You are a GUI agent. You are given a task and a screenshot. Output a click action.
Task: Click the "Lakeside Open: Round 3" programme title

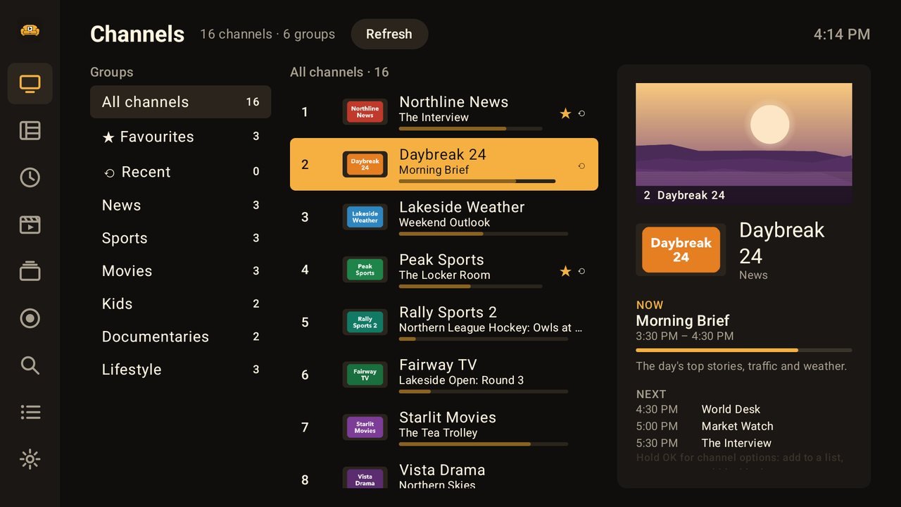click(461, 380)
